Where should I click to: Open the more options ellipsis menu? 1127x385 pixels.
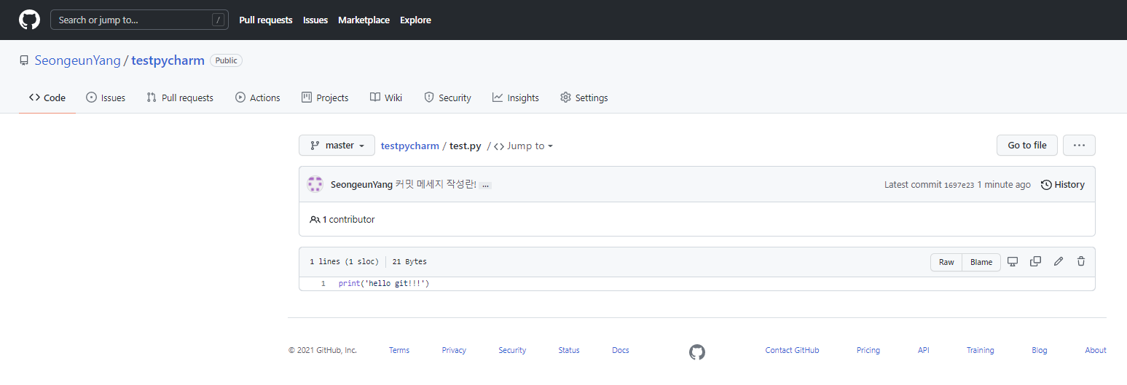coord(1079,146)
